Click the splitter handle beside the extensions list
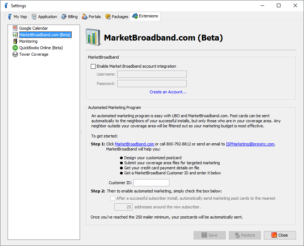Viewport: 304px width, 246px height. coord(81,132)
